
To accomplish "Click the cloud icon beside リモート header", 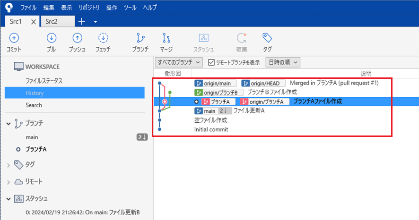I will coord(18,182).
